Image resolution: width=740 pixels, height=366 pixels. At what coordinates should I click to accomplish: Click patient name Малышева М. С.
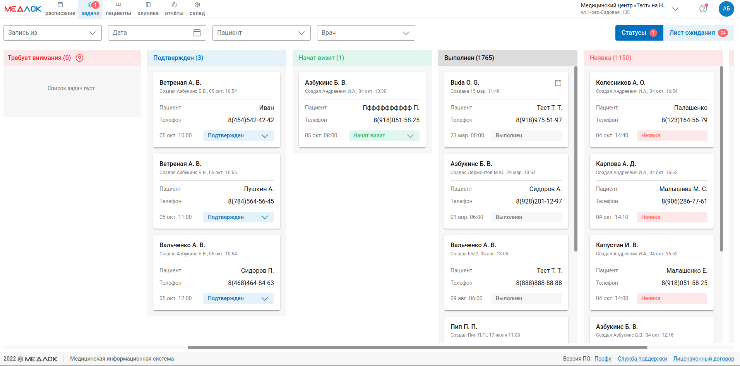[683, 189]
